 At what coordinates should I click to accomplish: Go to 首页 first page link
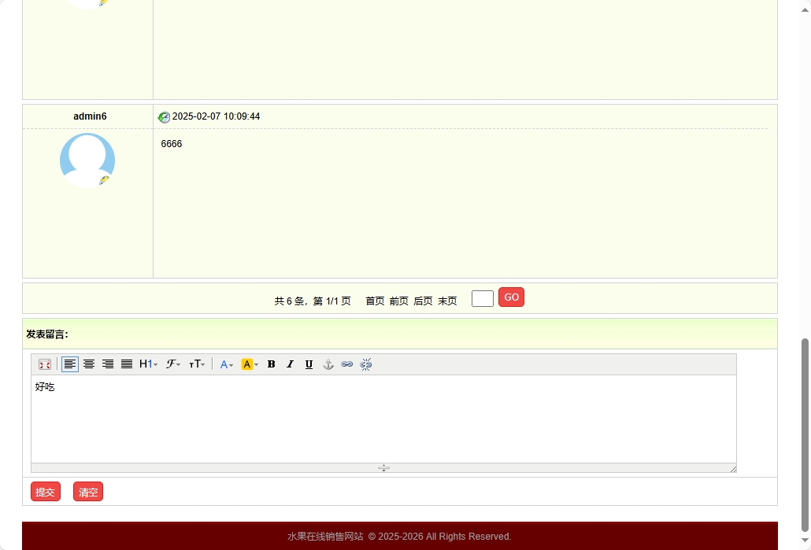point(375,301)
